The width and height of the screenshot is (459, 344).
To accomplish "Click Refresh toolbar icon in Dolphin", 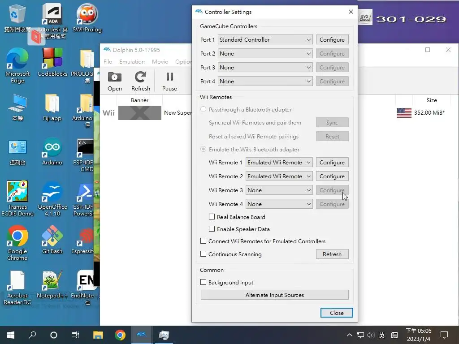I will 140,82.
